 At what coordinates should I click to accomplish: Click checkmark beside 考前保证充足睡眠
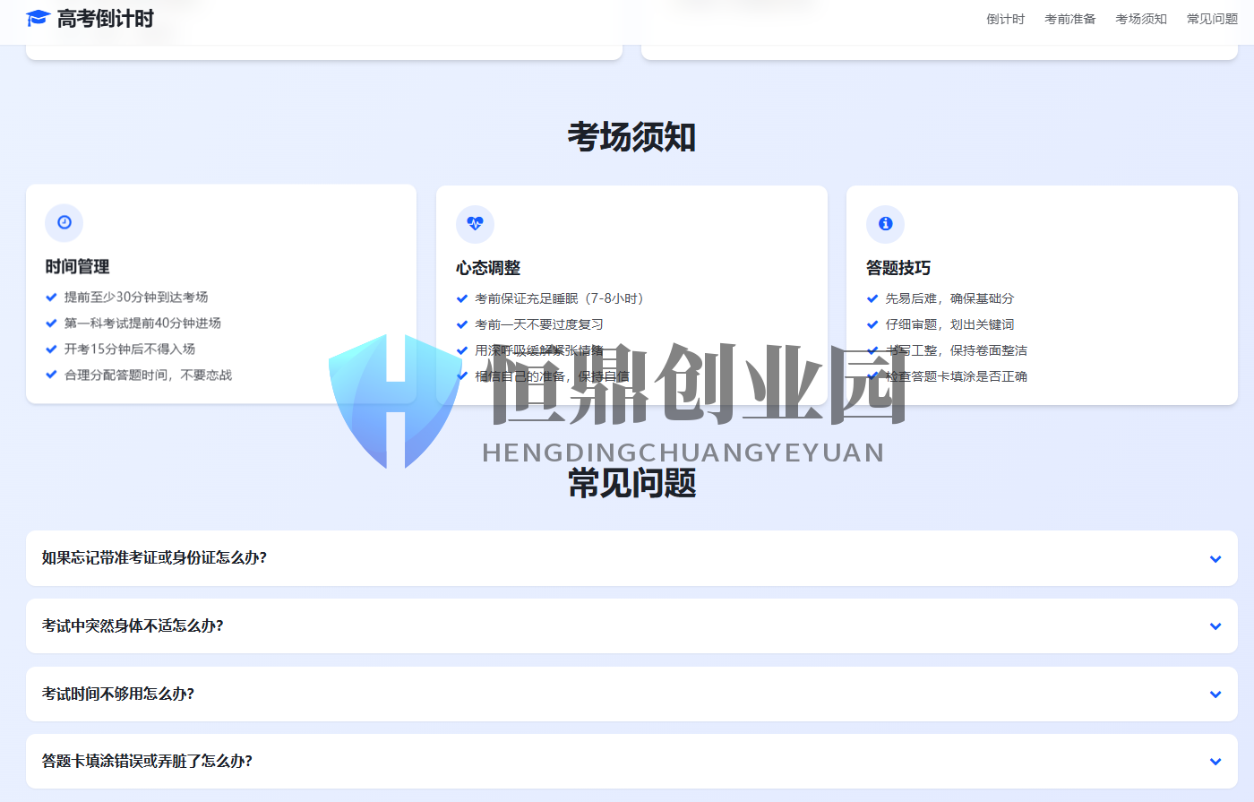pyautogui.click(x=462, y=299)
